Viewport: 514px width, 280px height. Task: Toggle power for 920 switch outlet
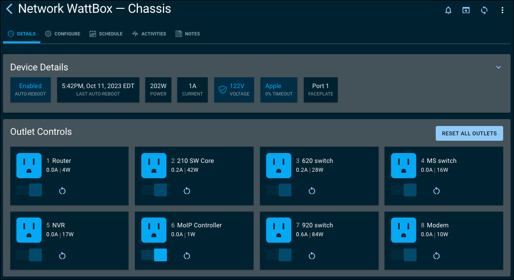point(279,255)
